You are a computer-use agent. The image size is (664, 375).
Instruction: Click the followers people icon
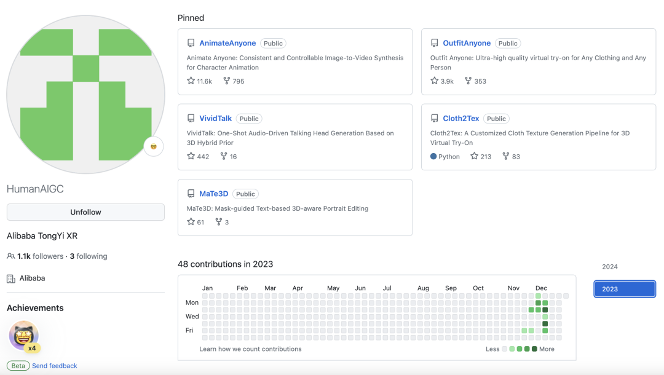pos(11,256)
